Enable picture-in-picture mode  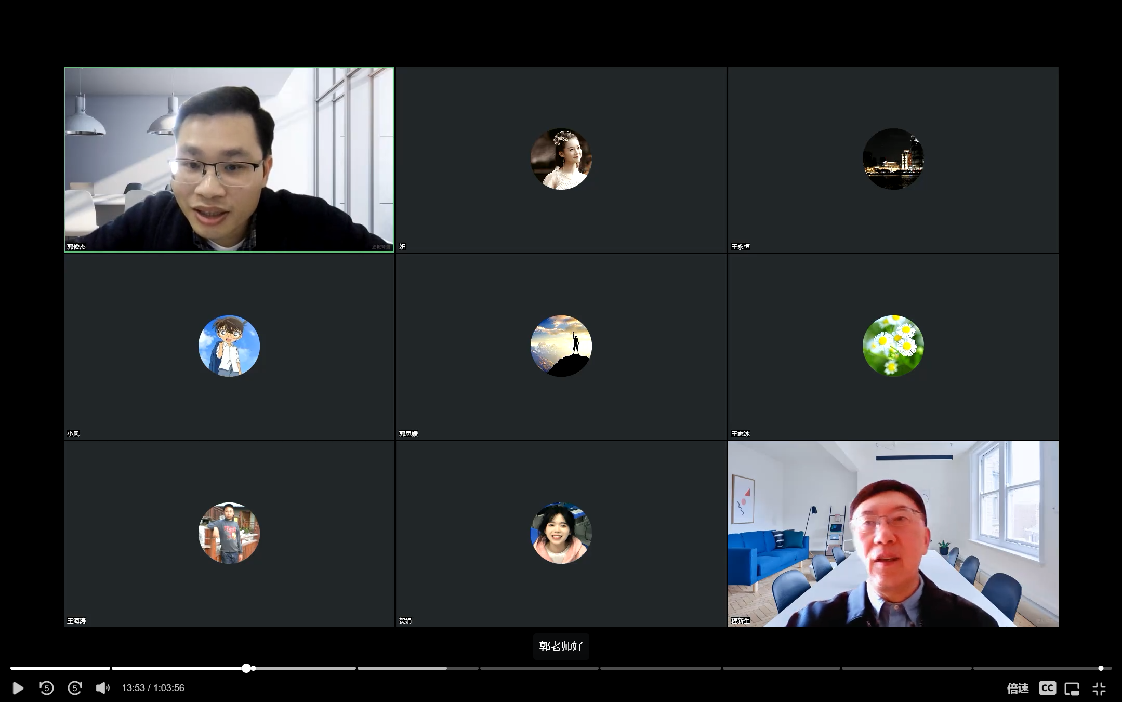click(1072, 688)
